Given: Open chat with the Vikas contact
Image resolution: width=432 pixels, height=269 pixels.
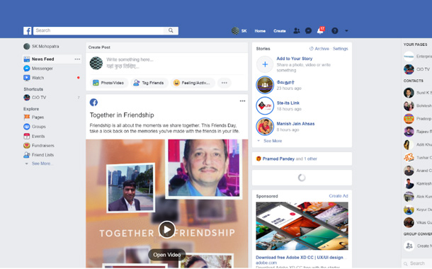Looking at the screenshot, I should pos(418,222).
